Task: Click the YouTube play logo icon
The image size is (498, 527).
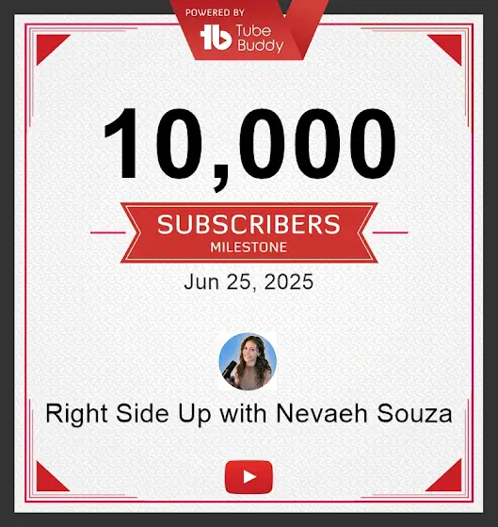Action: [249, 477]
